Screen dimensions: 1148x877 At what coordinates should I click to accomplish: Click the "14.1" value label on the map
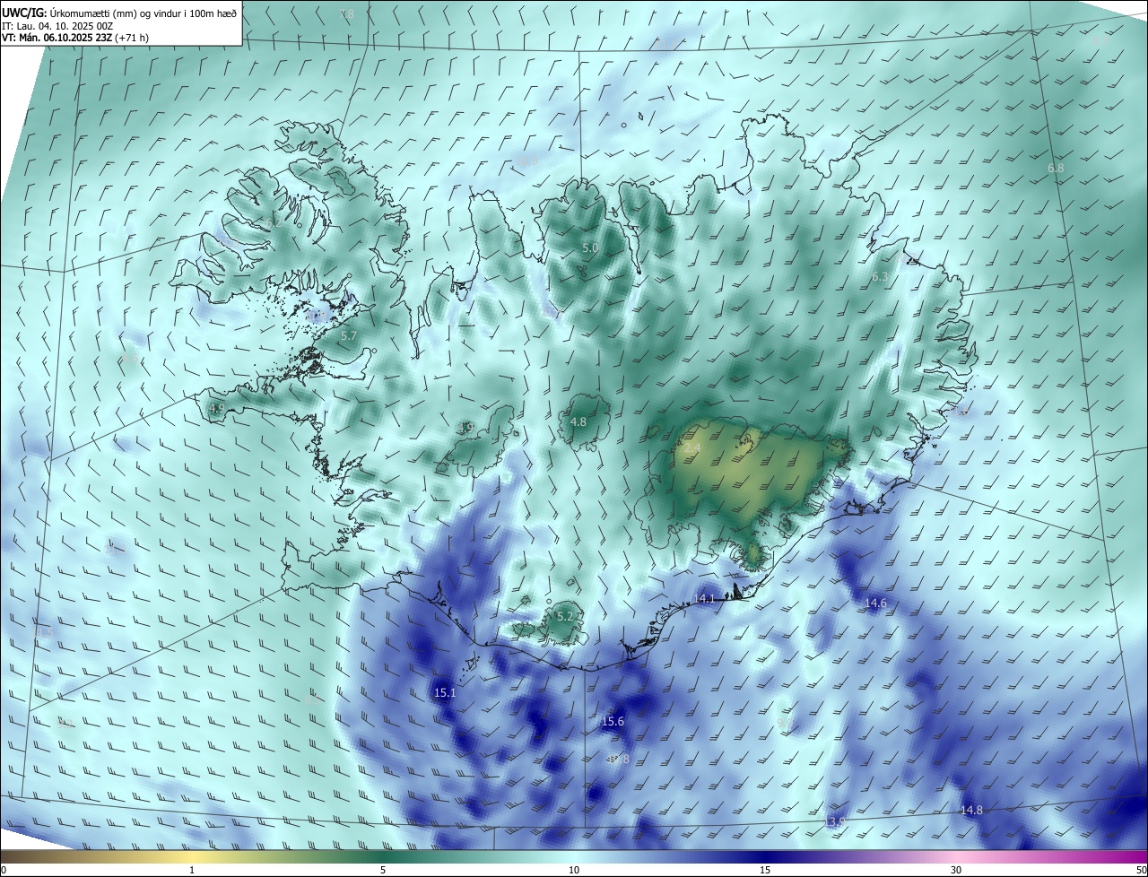705,598
